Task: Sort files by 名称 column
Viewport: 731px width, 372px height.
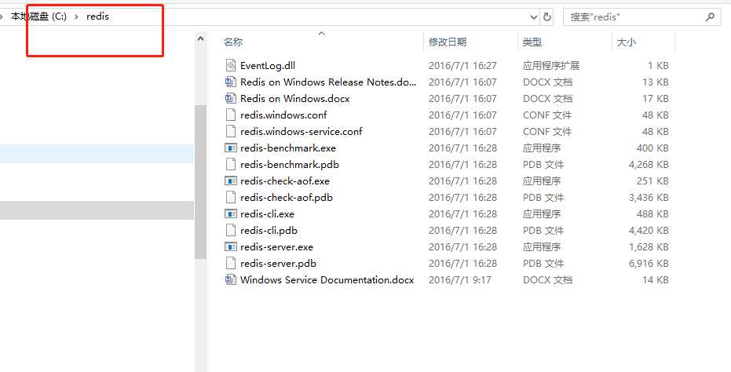Action: pyautogui.click(x=233, y=42)
